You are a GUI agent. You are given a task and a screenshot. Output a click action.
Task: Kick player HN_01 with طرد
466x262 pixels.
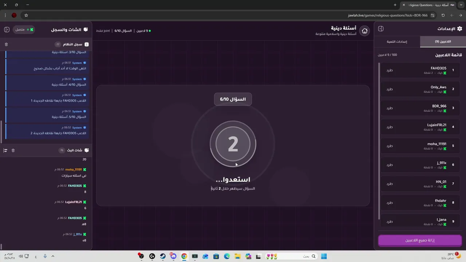(390, 183)
